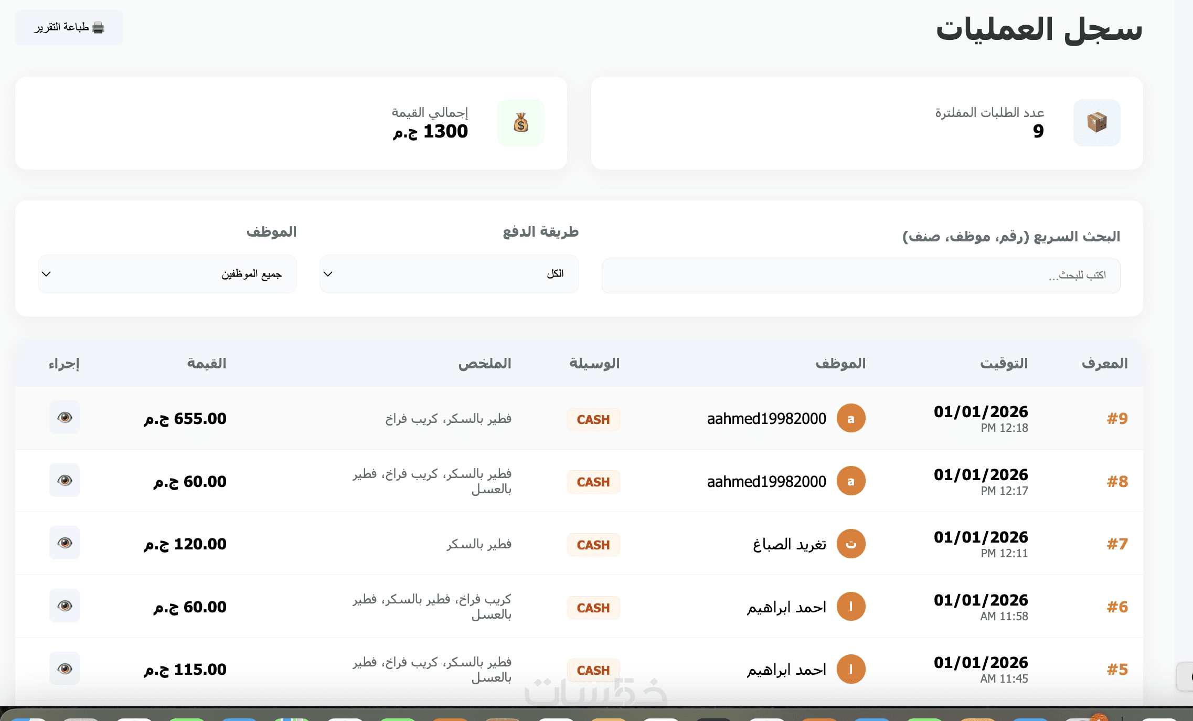This screenshot has height=721, width=1193.
Task: Click the eye icon on order #6
Action: click(65, 606)
